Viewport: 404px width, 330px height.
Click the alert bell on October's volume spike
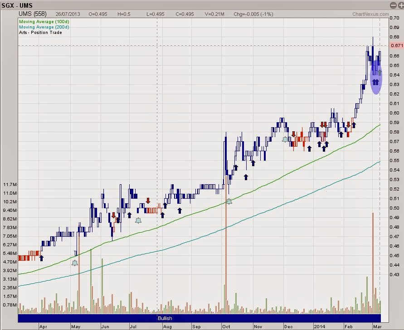(229, 201)
